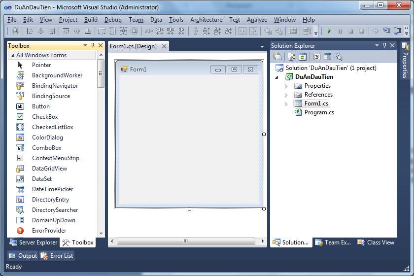414x276 pixels.
Task: Open the Output pane button
Action: point(23,256)
